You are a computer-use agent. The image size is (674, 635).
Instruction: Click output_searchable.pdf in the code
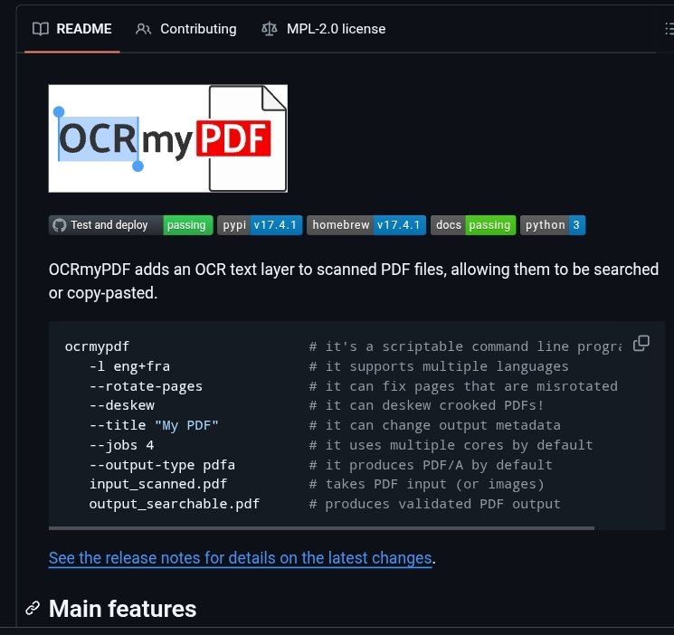coord(174,504)
